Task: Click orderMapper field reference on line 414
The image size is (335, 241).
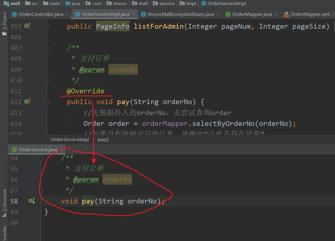Action: 165,123
